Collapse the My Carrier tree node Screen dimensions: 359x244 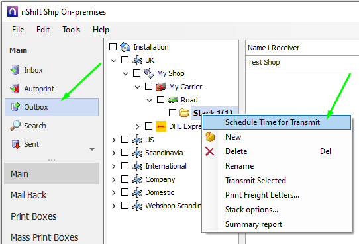(x=137, y=87)
